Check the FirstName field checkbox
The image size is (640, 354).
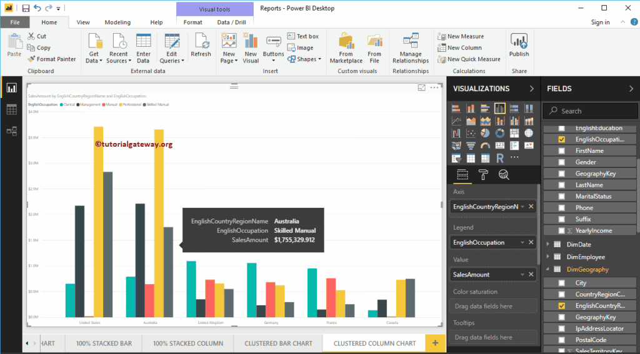562,151
